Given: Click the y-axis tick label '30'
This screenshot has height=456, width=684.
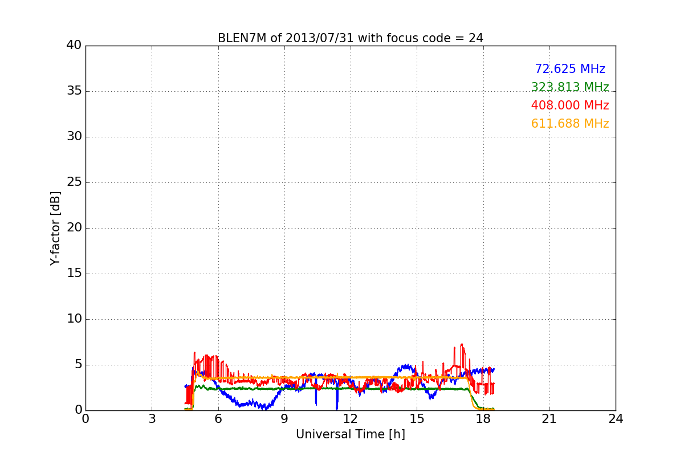Looking at the screenshot, I should [74, 137].
